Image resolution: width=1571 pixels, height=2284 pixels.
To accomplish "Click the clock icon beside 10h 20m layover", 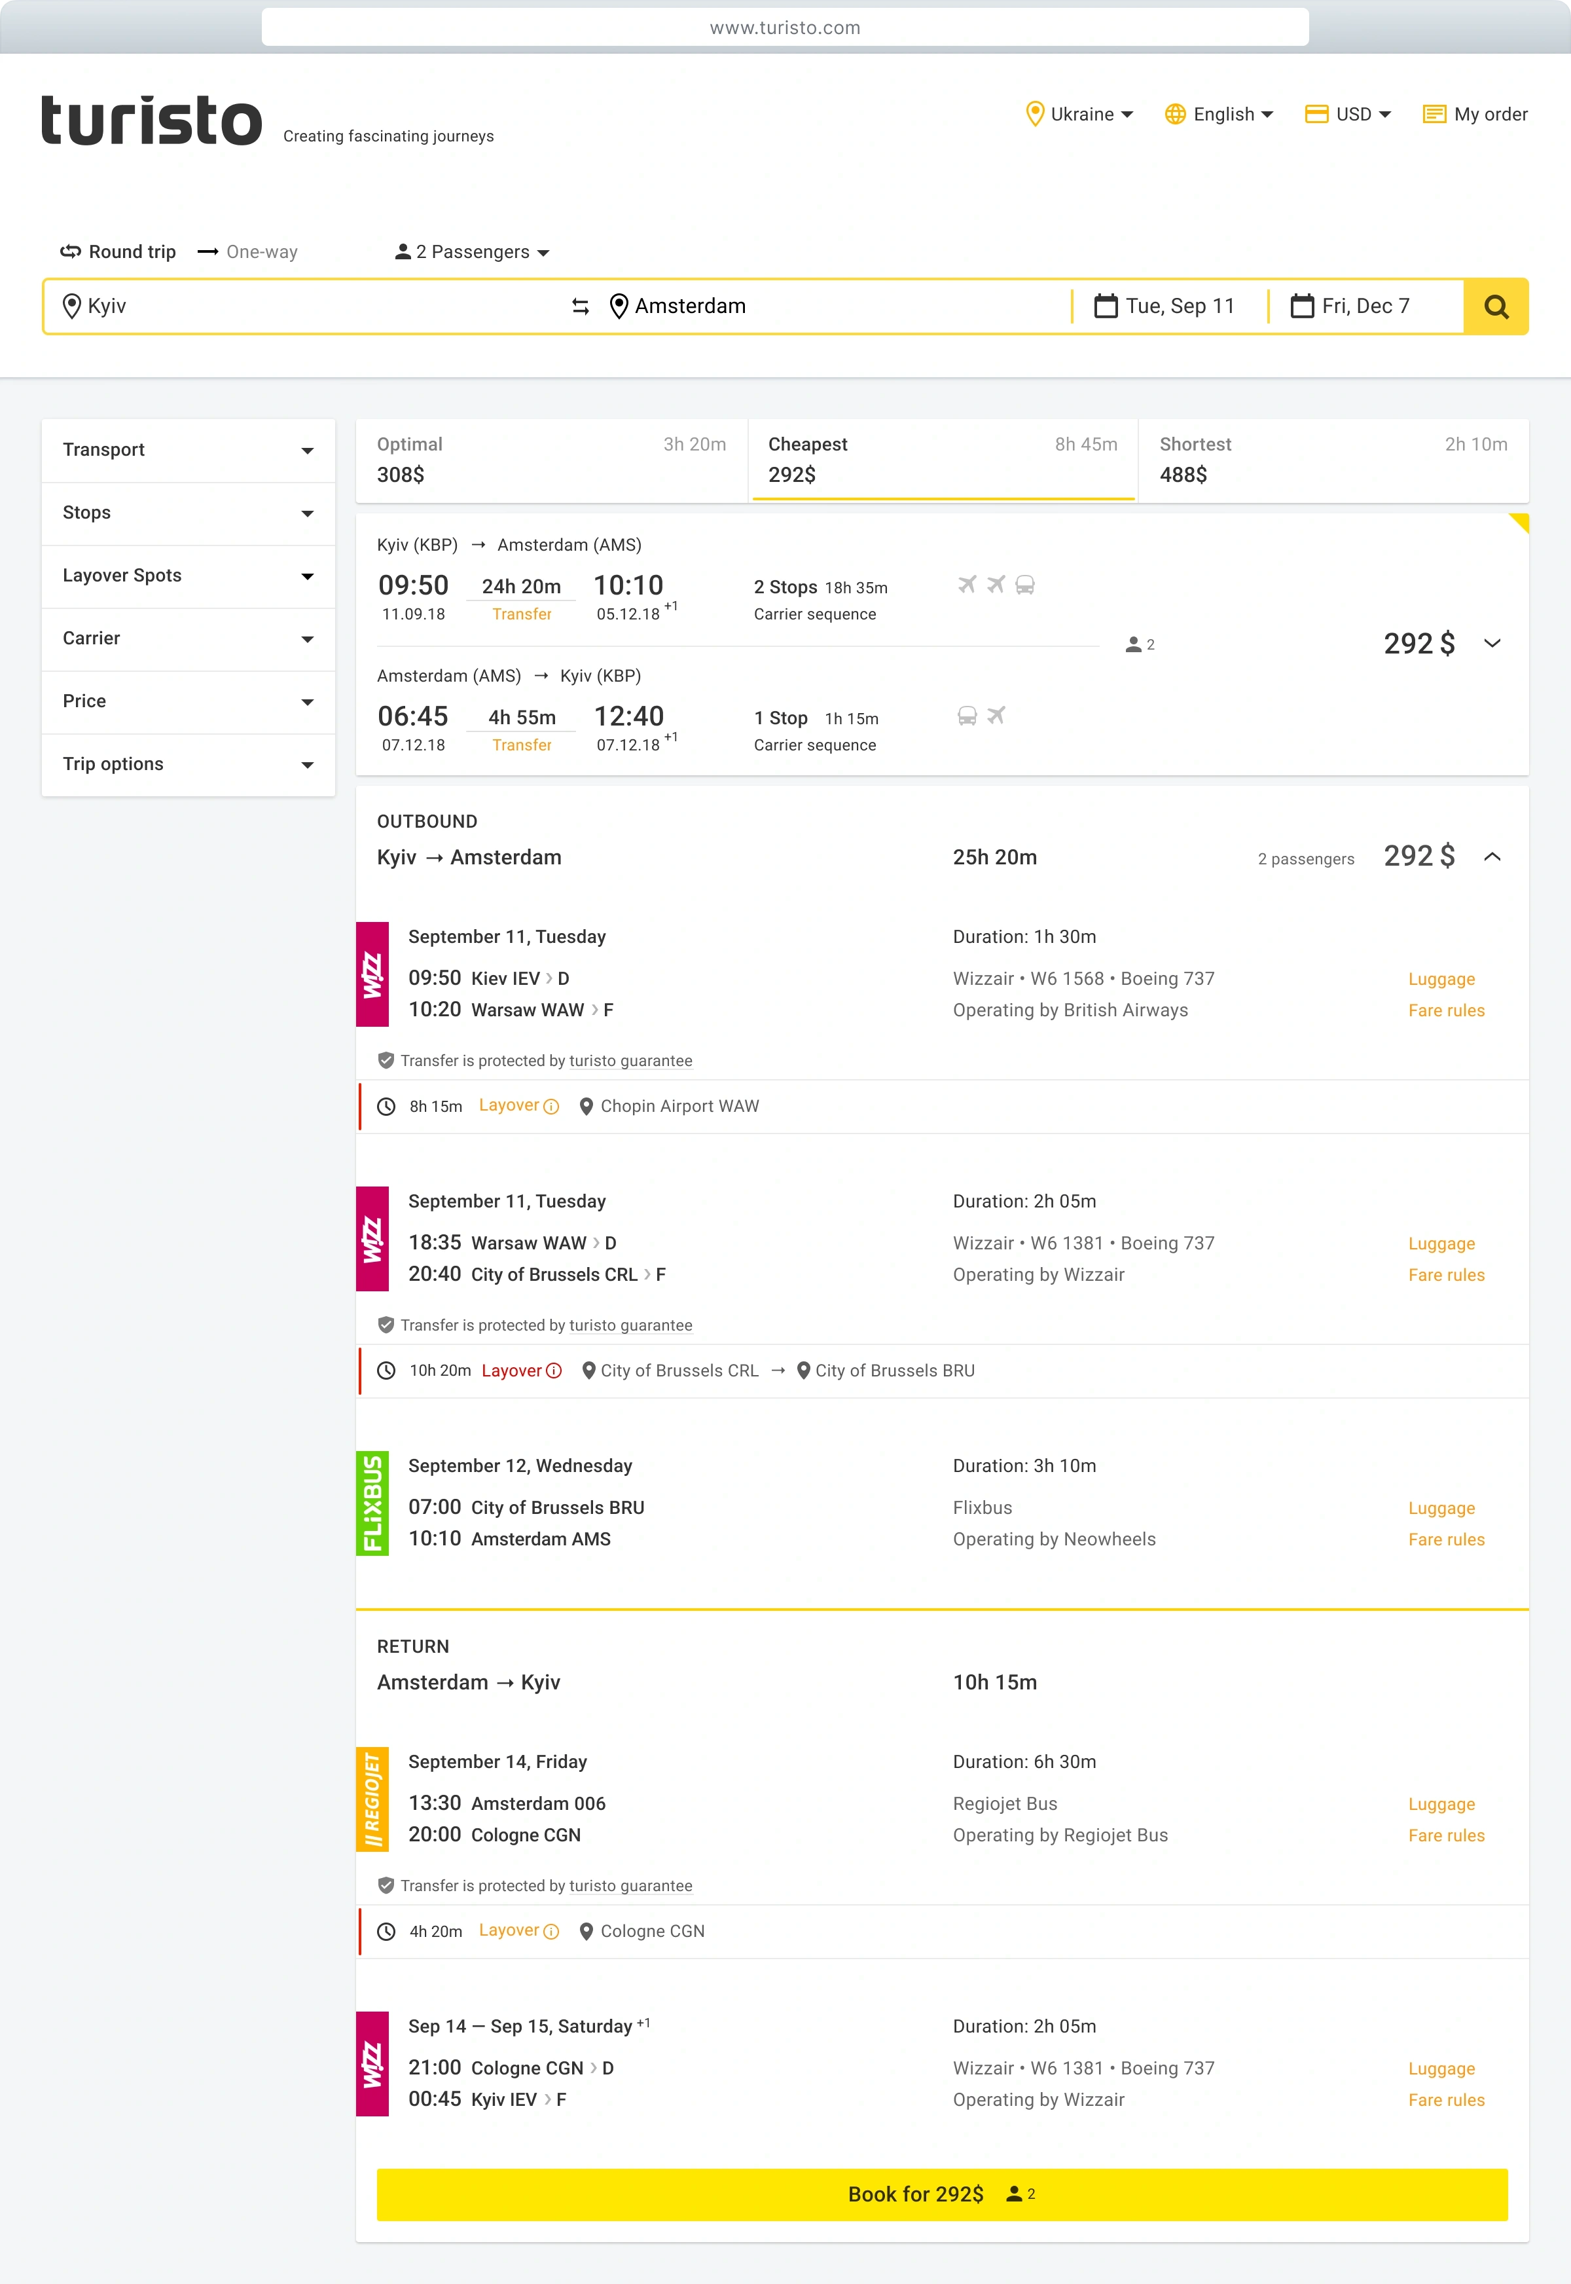I will [x=387, y=1371].
